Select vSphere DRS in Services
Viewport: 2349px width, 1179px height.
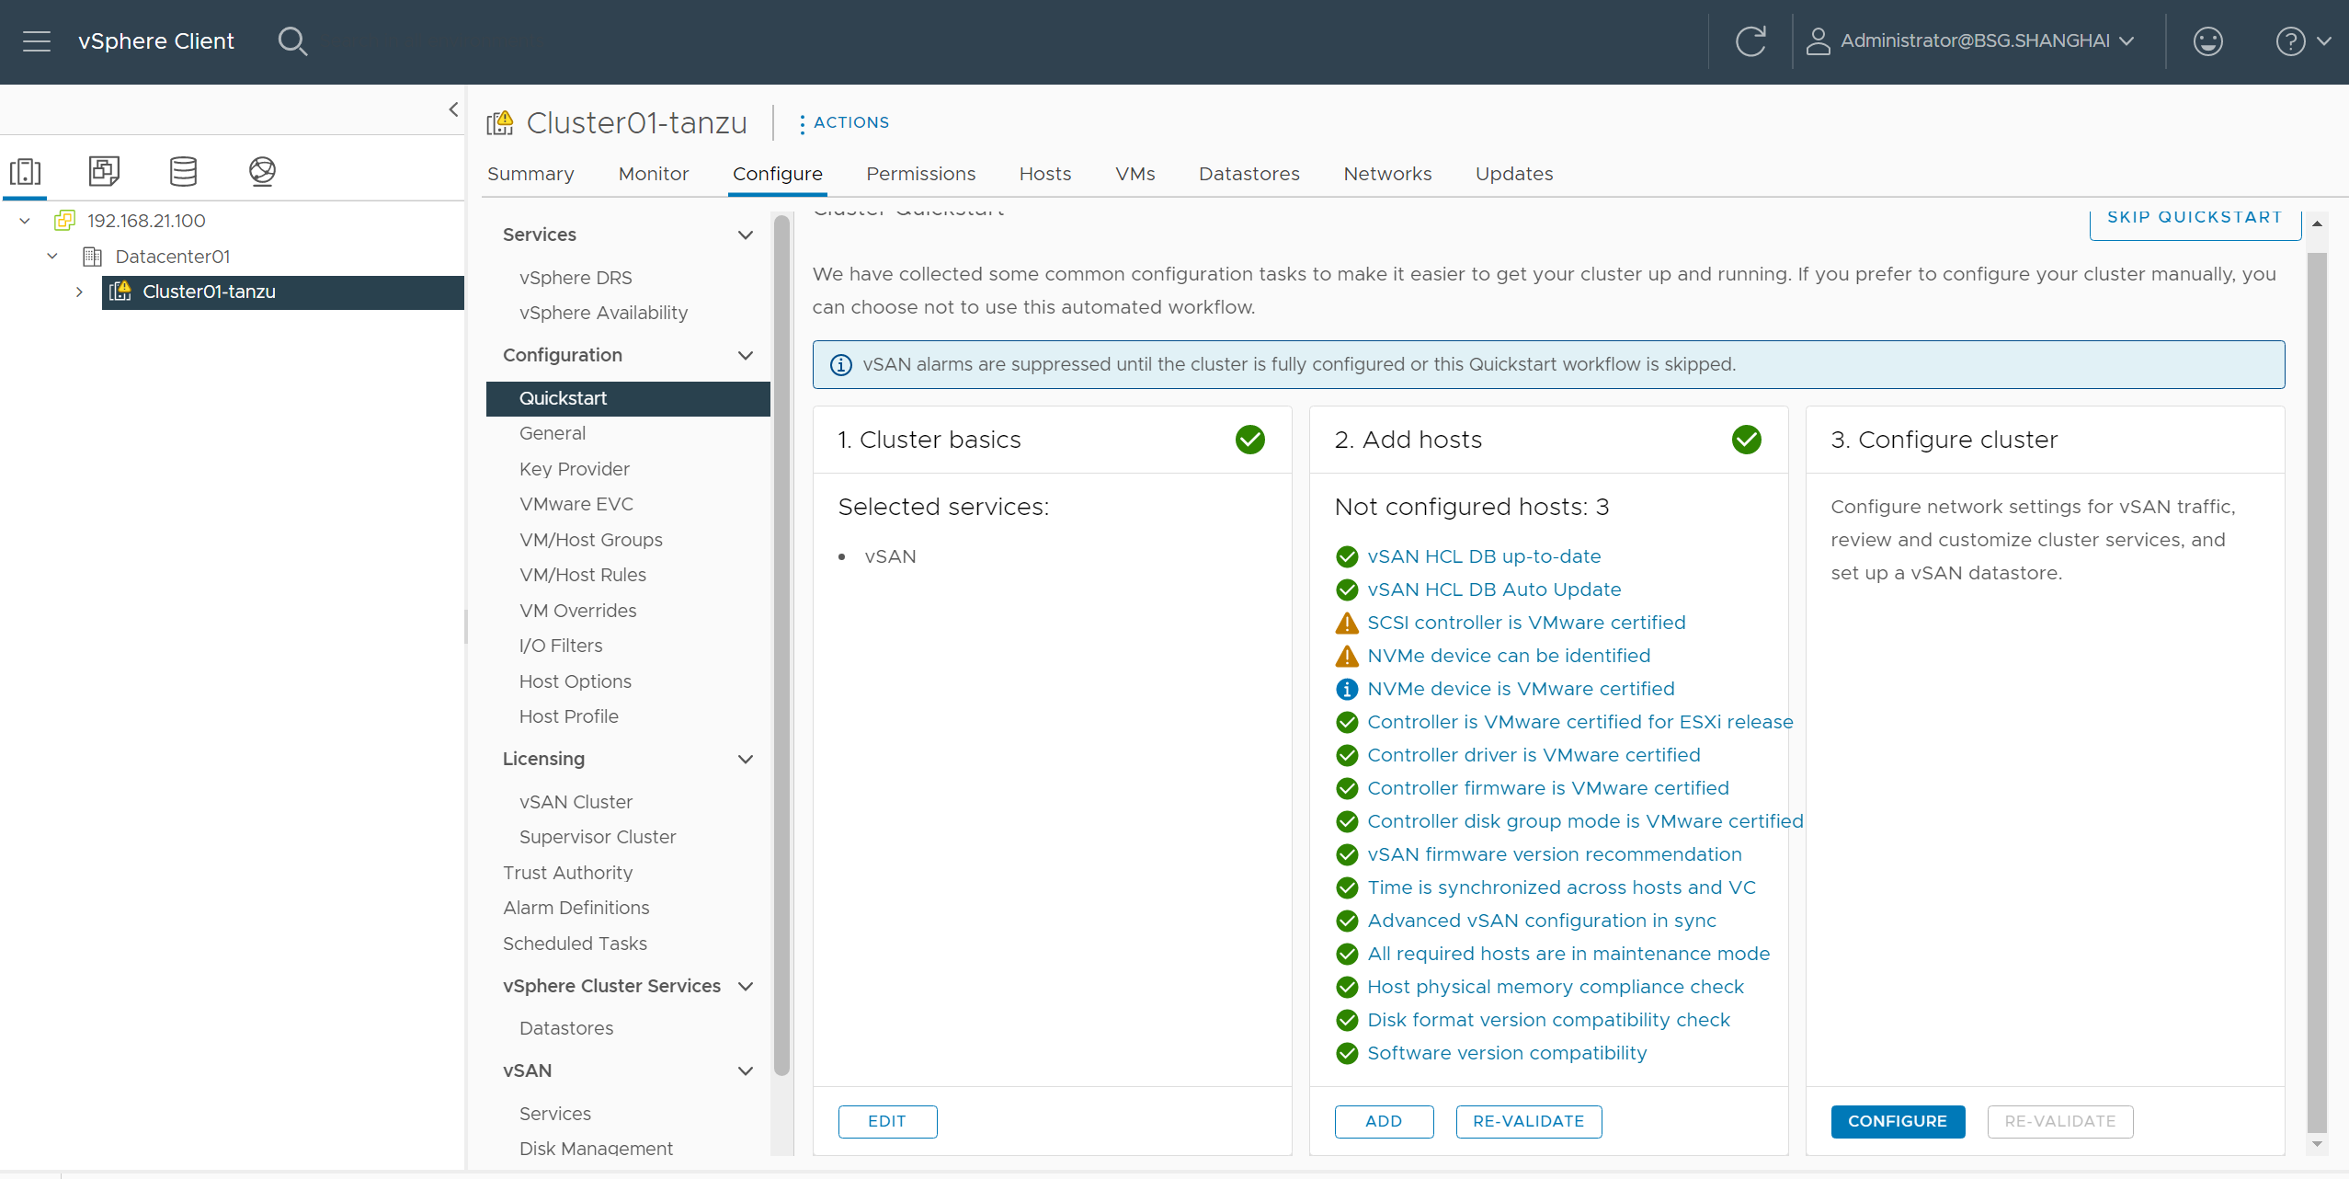575,278
